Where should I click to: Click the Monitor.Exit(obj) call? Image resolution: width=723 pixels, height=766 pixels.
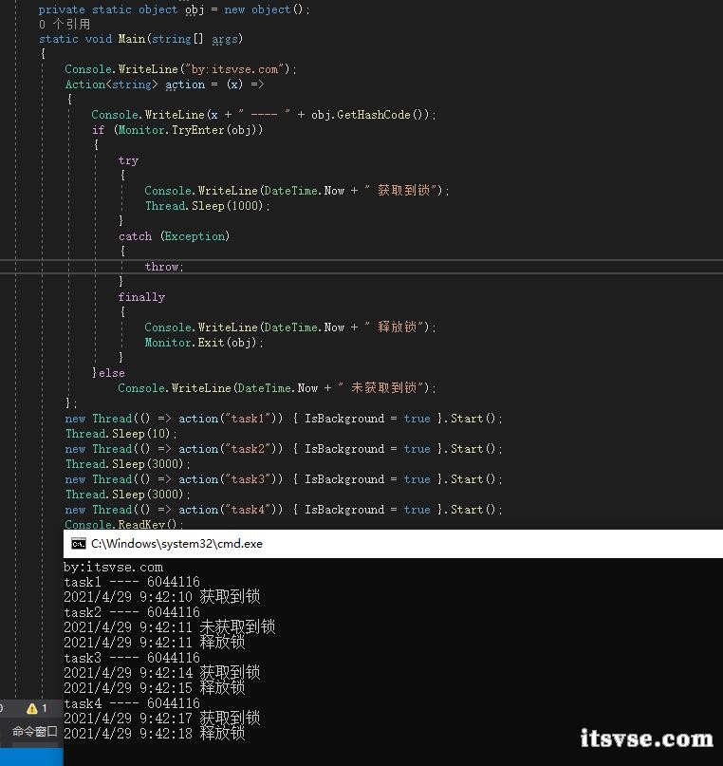coord(203,343)
